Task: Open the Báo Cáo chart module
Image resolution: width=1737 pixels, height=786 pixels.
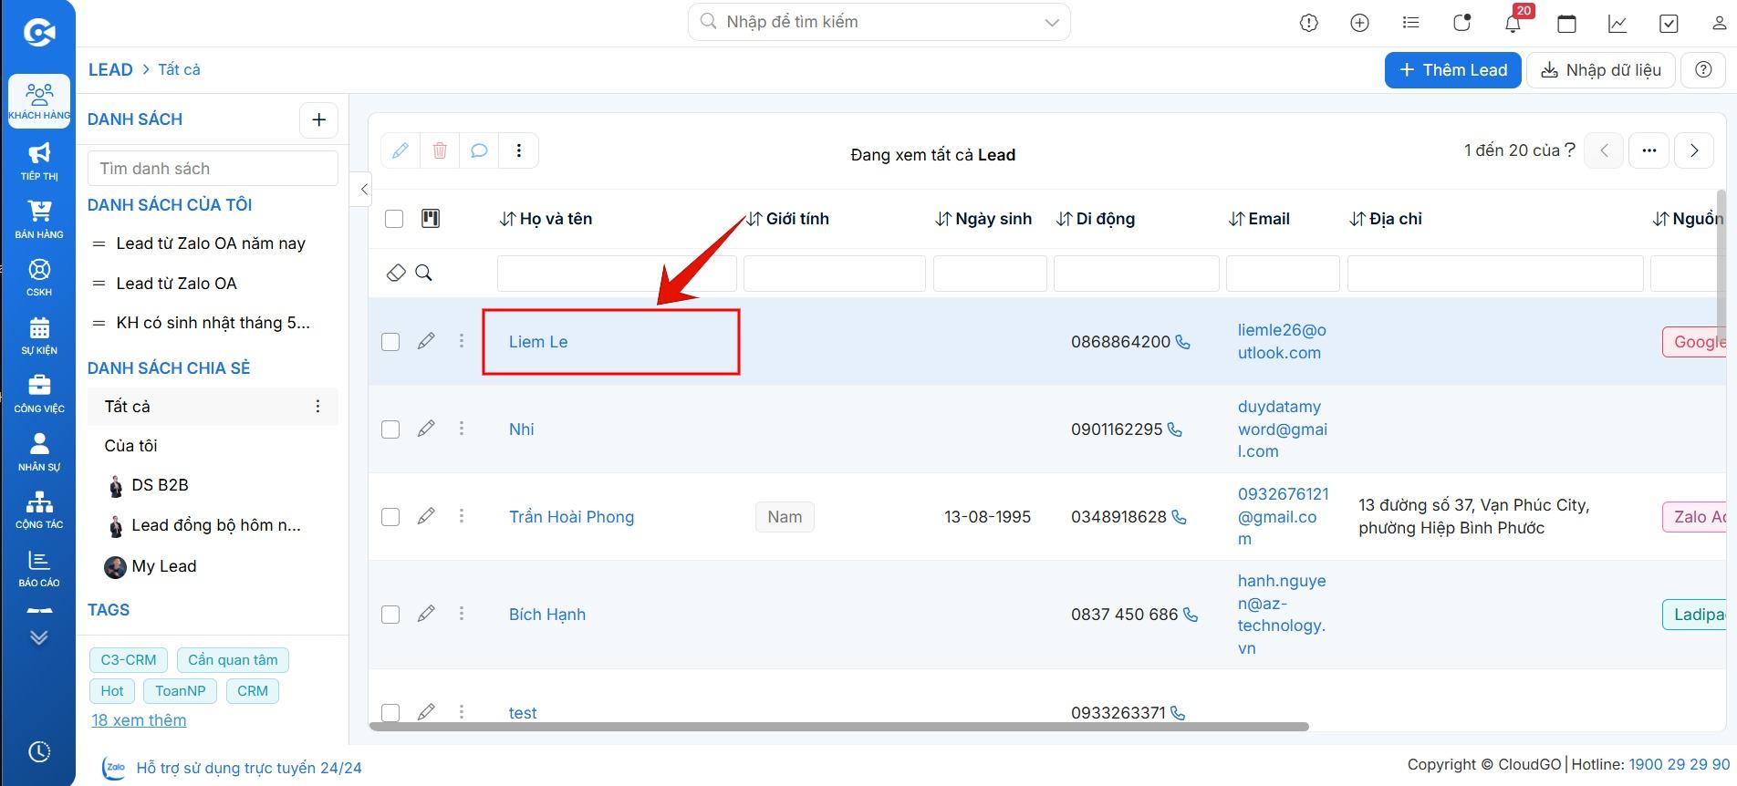Action: (39, 568)
